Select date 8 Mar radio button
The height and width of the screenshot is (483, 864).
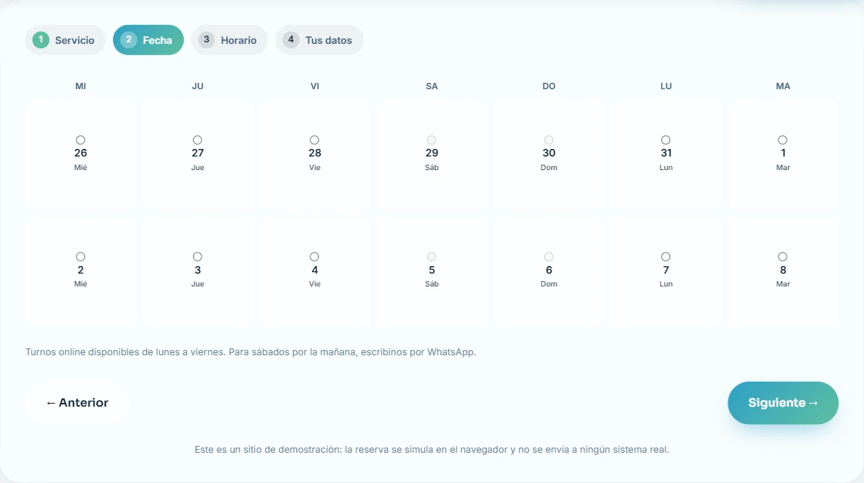pyautogui.click(x=782, y=256)
